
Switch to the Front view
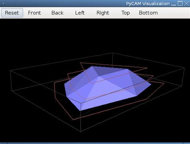click(34, 13)
